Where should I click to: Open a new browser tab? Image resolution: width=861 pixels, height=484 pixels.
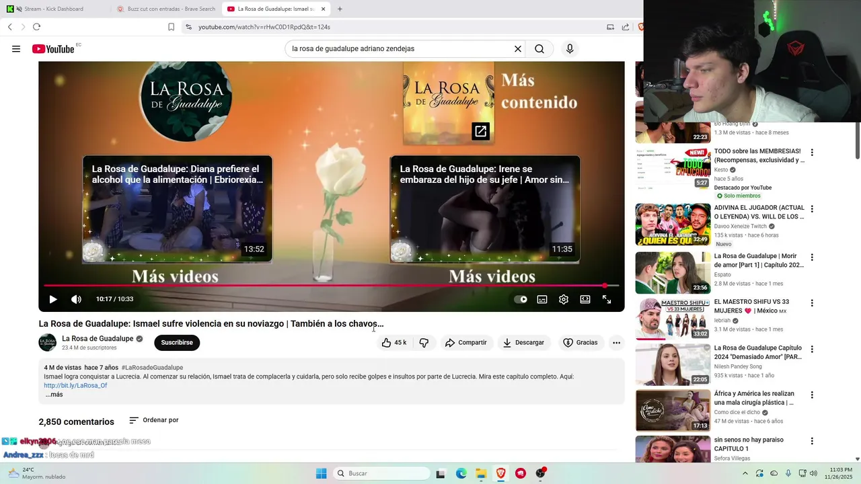[340, 9]
